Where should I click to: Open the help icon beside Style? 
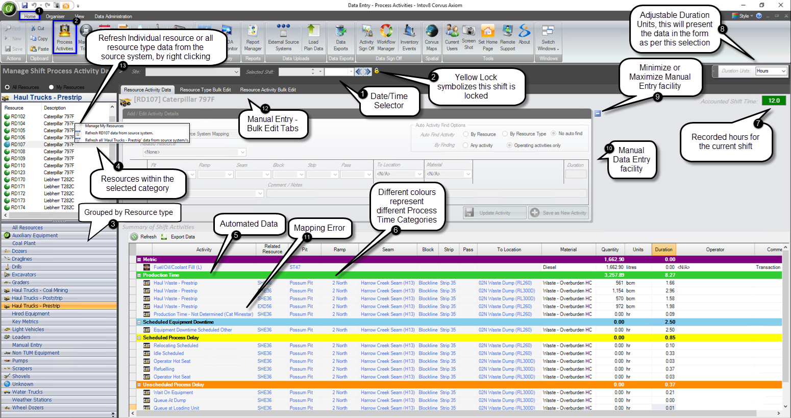pyautogui.click(x=759, y=16)
